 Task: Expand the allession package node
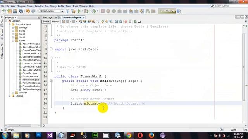(x=13, y=93)
